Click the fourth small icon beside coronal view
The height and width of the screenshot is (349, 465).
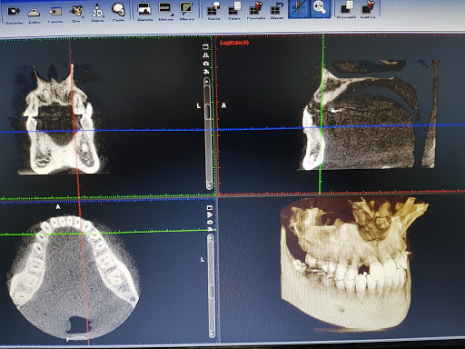(206, 72)
